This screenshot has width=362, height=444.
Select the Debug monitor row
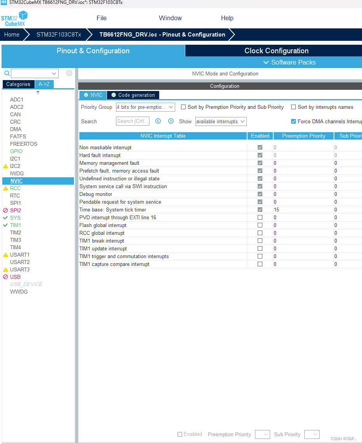(220, 194)
